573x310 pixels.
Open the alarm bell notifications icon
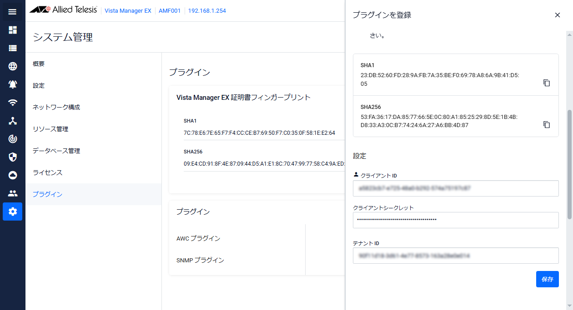tap(13, 84)
